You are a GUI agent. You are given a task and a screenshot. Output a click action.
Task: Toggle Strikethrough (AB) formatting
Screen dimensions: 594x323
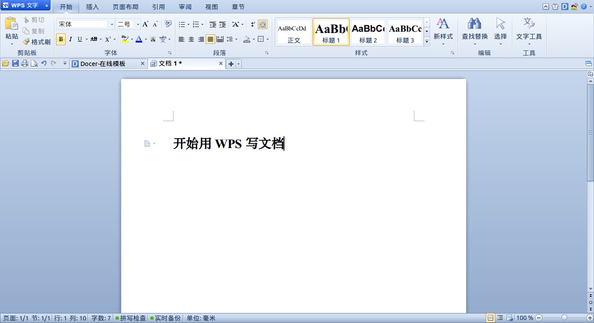pos(93,40)
